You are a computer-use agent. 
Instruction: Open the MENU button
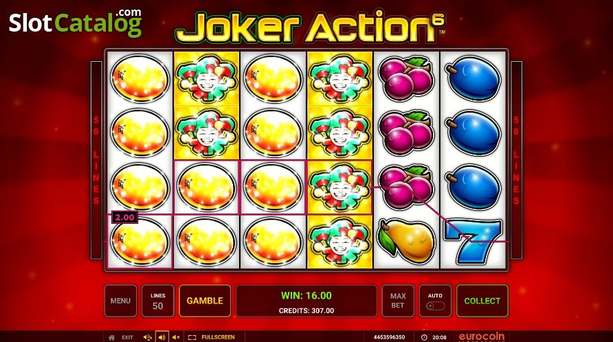click(120, 301)
